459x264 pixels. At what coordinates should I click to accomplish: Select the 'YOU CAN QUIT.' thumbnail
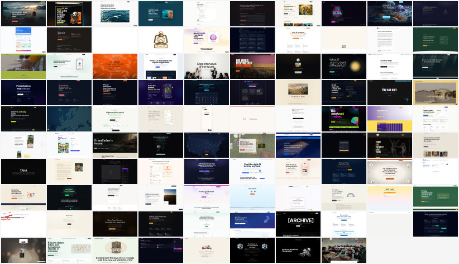(390, 93)
